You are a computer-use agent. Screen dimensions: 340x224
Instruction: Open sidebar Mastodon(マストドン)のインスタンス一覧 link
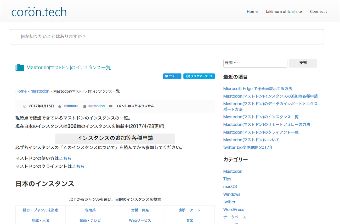[261, 117]
